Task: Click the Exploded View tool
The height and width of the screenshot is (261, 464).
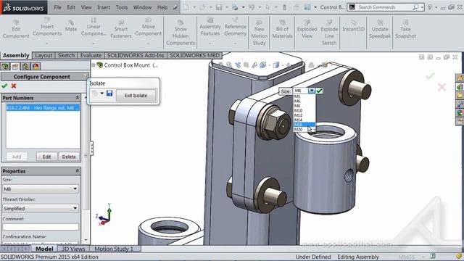Action: (x=307, y=29)
